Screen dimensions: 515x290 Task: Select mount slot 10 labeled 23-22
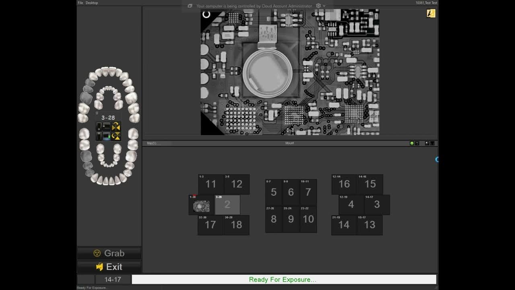(x=308, y=220)
